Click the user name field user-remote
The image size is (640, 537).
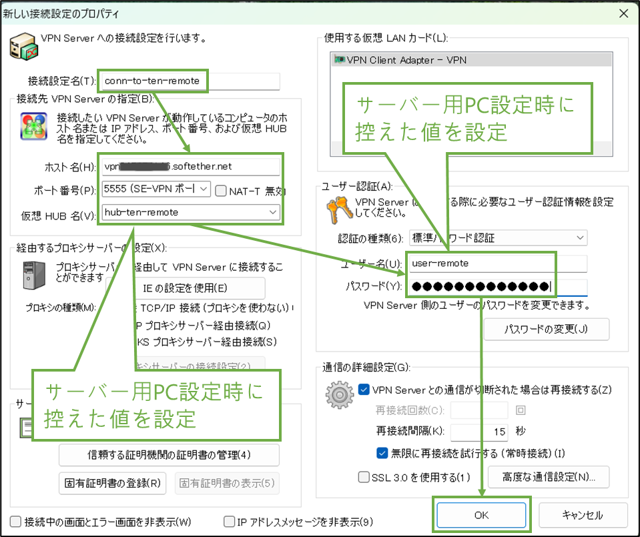pyautogui.click(x=498, y=263)
